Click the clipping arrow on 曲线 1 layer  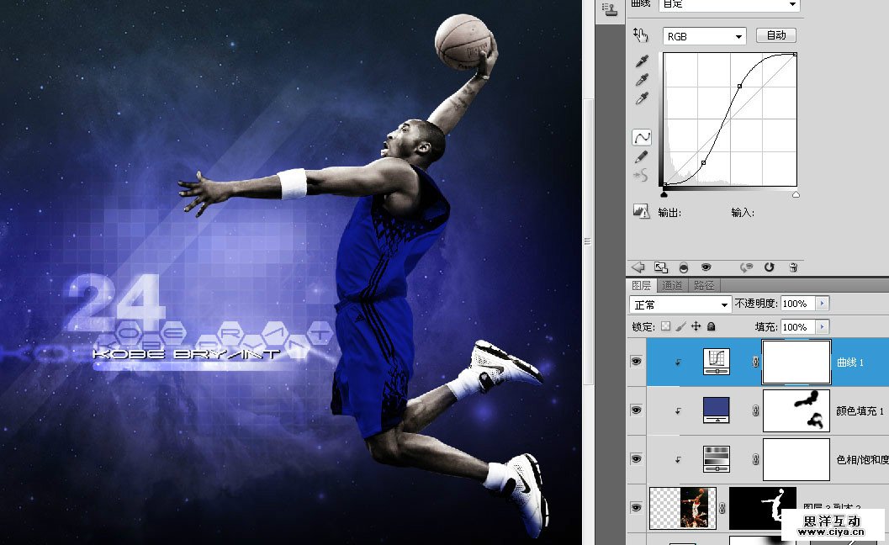point(678,362)
